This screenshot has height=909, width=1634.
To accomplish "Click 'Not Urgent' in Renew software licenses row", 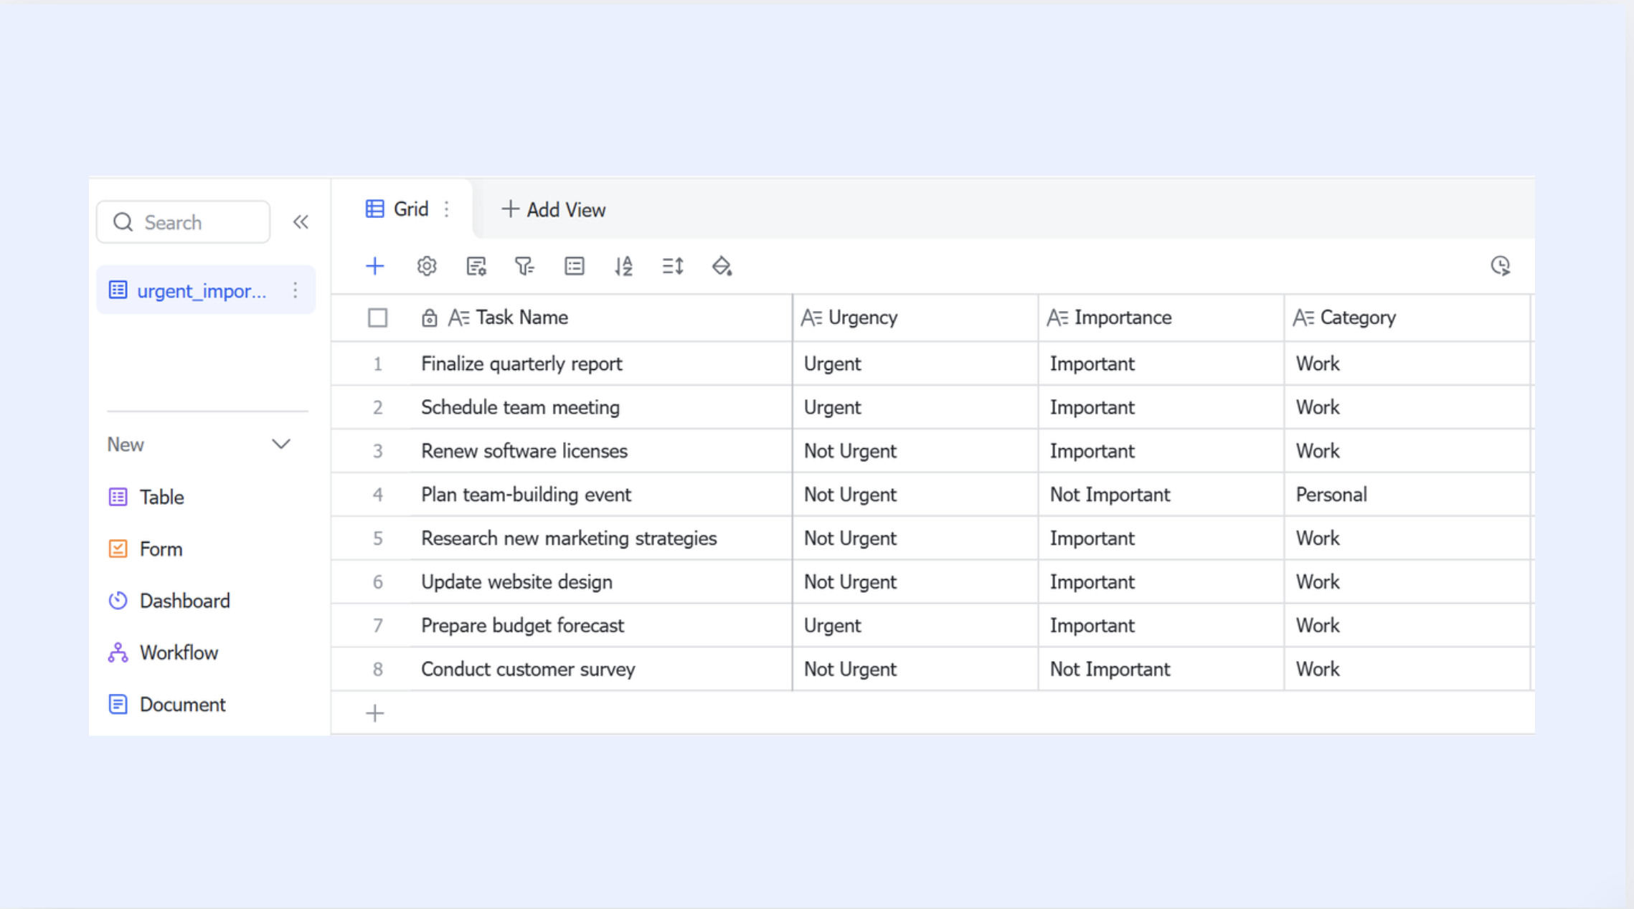I will (x=915, y=451).
